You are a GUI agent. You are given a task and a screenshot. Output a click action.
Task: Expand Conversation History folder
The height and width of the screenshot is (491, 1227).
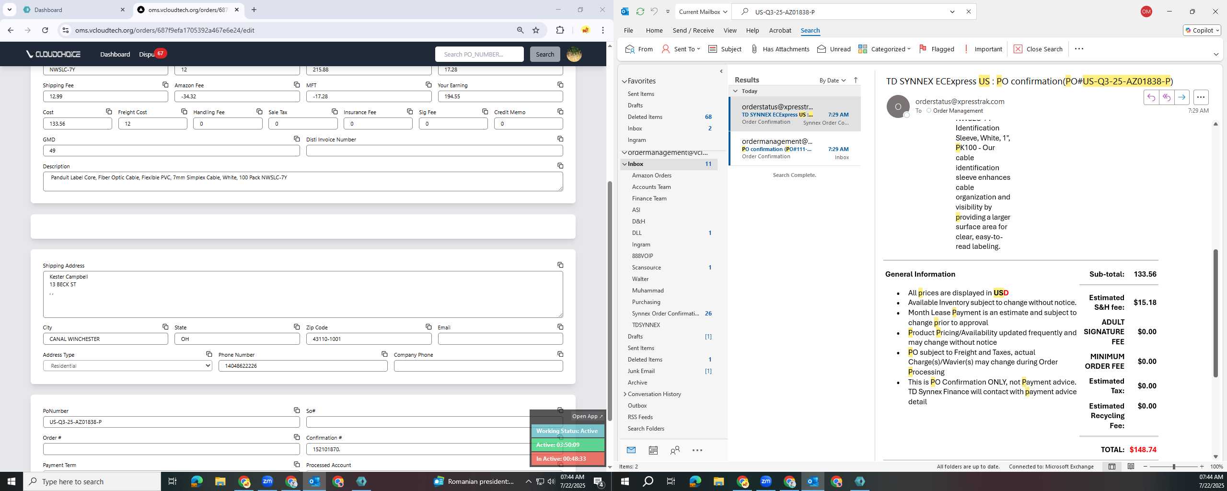pyautogui.click(x=625, y=394)
